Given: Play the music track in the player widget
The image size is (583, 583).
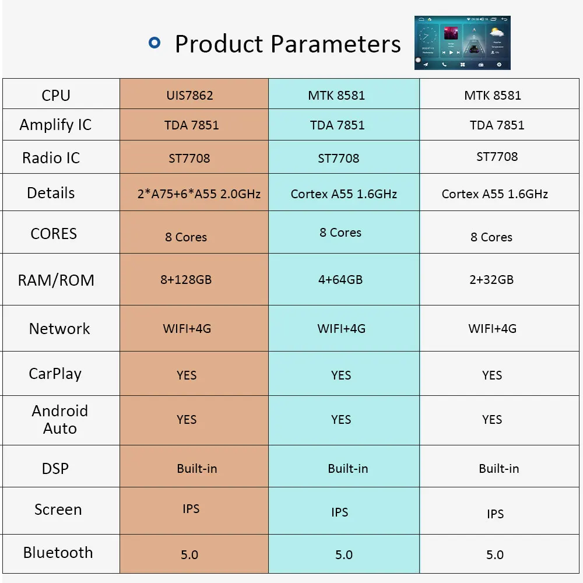Looking at the screenshot, I should pyautogui.click(x=451, y=52).
